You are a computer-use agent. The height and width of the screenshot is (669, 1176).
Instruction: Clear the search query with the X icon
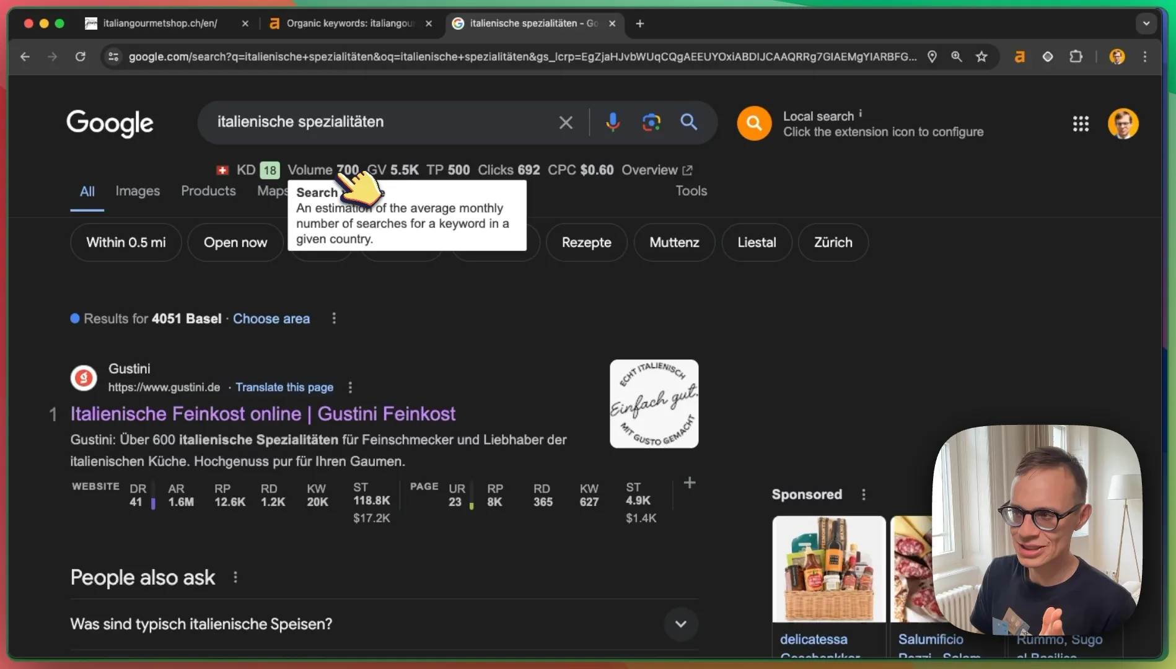pyautogui.click(x=566, y=123)
